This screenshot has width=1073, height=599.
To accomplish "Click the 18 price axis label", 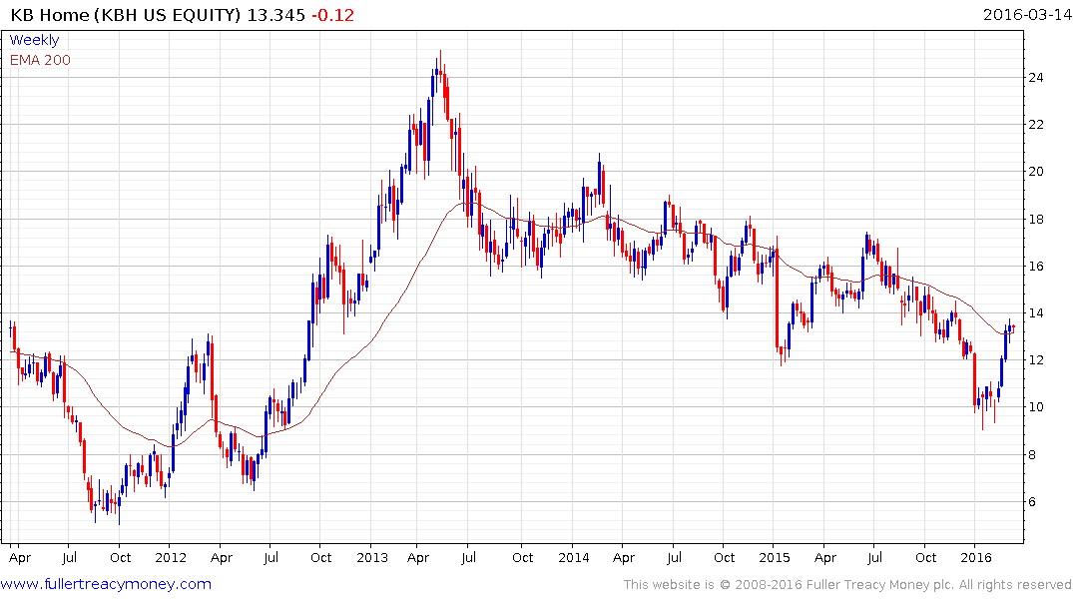I will click(x=1035, y=219).
